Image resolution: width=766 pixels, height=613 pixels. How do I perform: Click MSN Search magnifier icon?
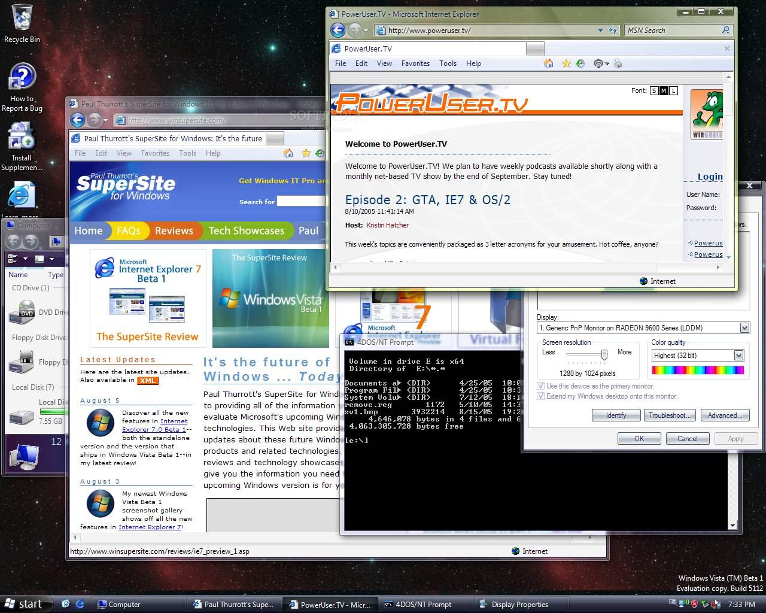726,30
